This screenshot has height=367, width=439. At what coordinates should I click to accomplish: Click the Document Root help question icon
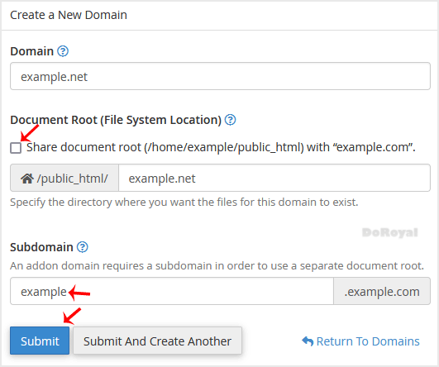click(231, 120)
